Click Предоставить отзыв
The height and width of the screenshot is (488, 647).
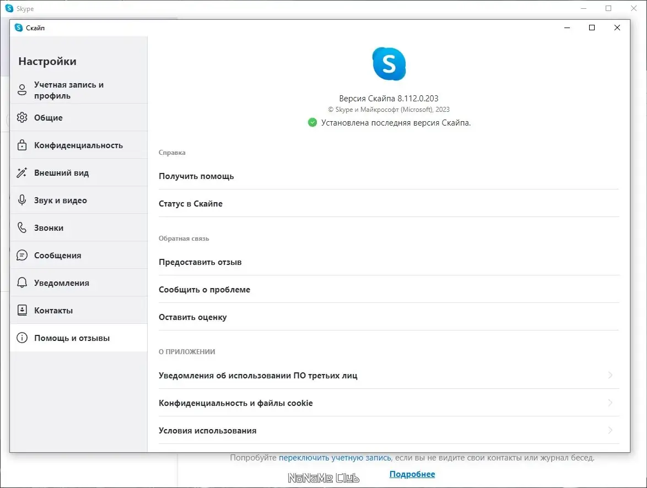389,262
